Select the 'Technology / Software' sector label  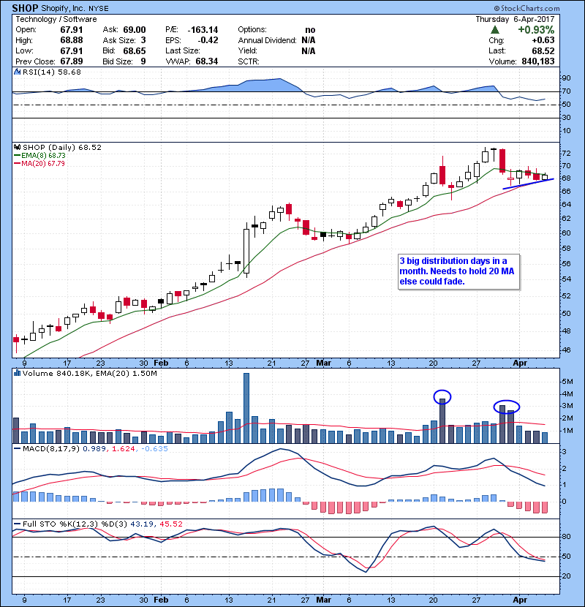tap(56, 19)
